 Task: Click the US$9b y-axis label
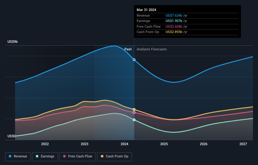13,42
